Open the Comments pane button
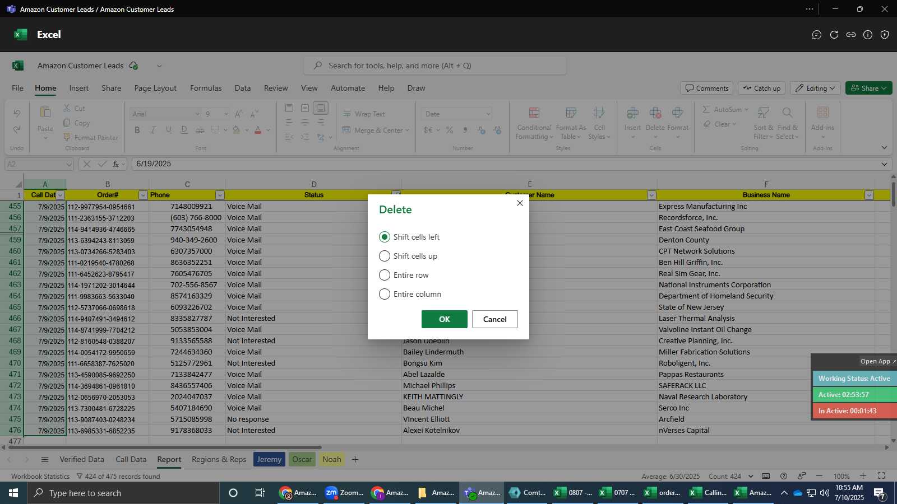This screenshot has height=504, width=897. (707, 88)
